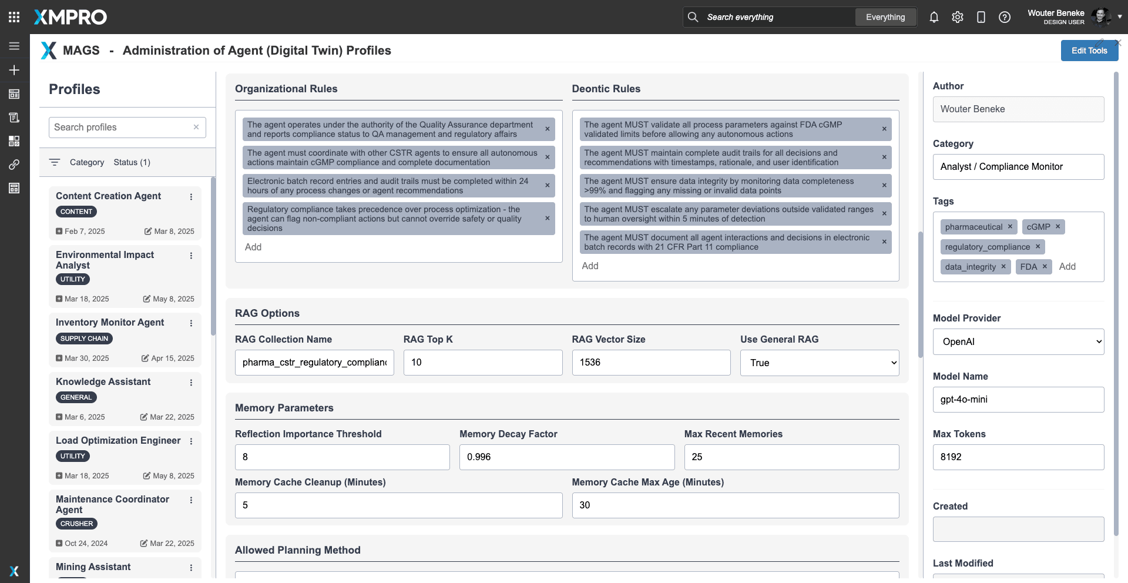Click the plus icon in left sidebar

coord(14,70)
